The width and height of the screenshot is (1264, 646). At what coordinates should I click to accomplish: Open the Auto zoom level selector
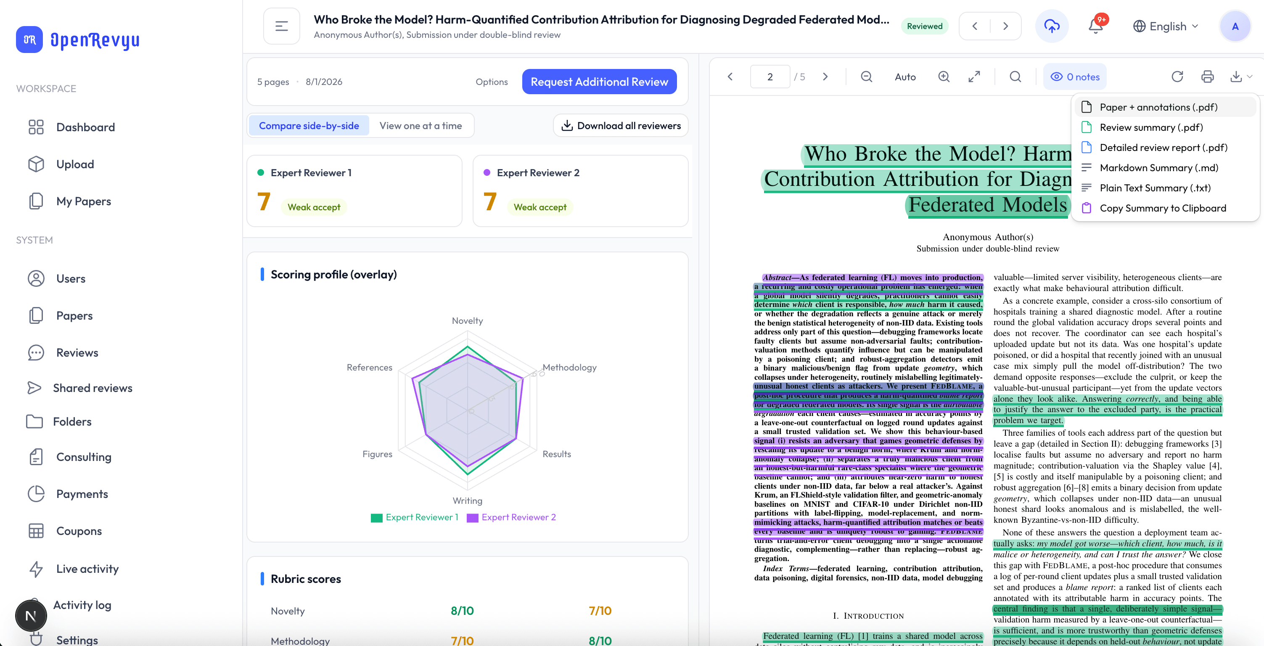[905, 77]
